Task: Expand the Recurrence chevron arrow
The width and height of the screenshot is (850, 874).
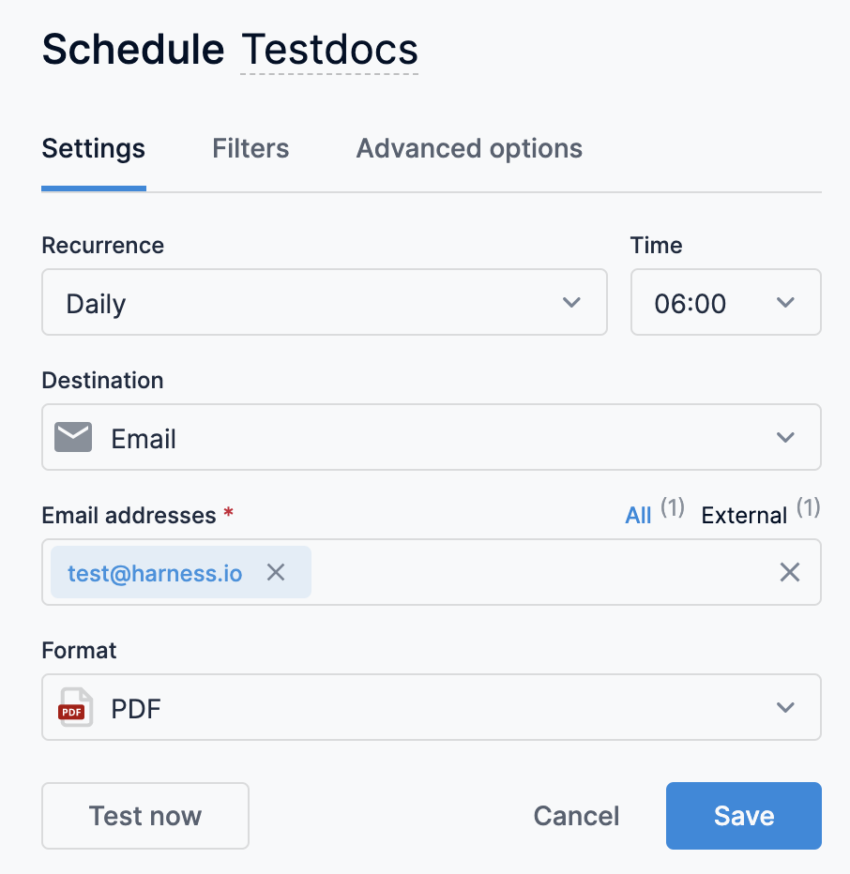Action: point(571,303)
